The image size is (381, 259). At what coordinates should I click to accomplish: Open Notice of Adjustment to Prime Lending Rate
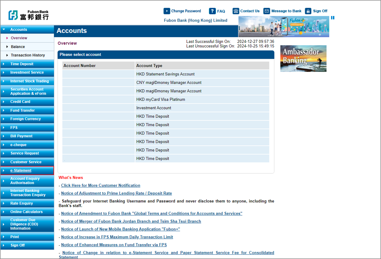click(117, 193)
